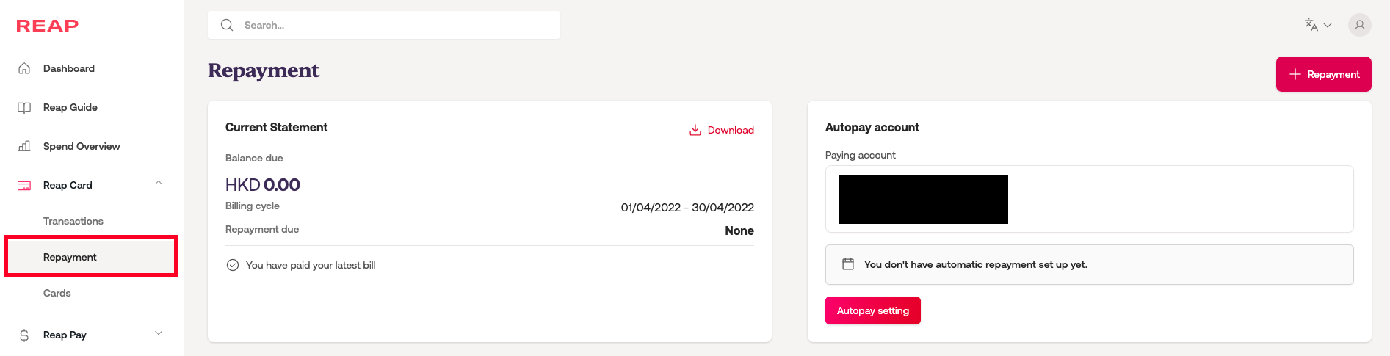The image size is (1390, 356).
Task: Click the Dashboard home icon
Action: [x=24, y=68]
